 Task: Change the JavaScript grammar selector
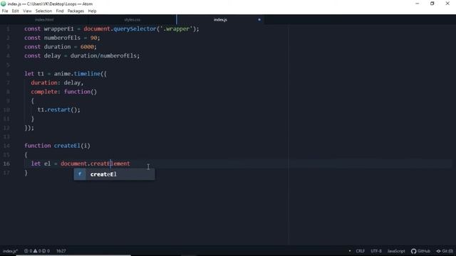396,251
